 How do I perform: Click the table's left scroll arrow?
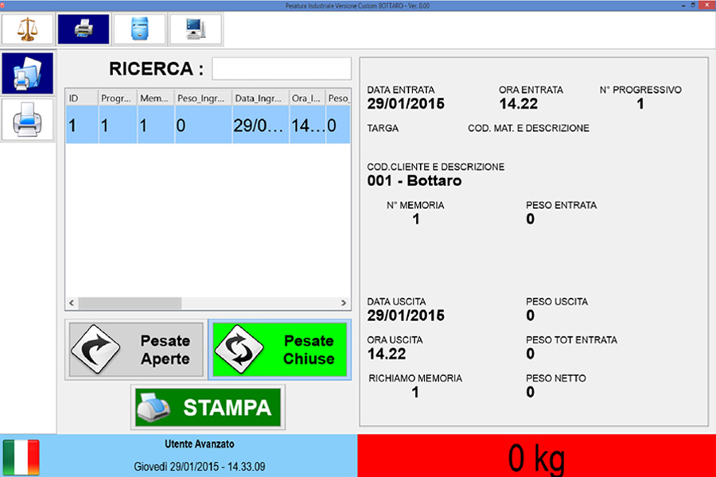[x=72, y=303]
